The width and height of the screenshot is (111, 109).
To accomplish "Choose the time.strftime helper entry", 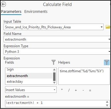I will (82, 71).
